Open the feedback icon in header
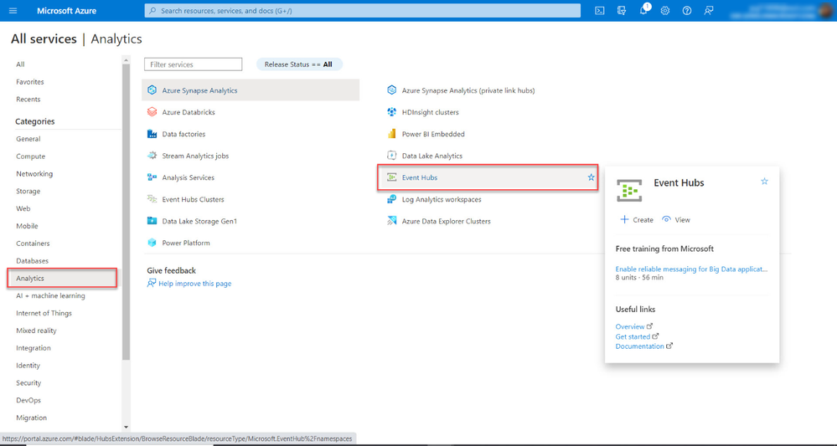 (709, 11)
